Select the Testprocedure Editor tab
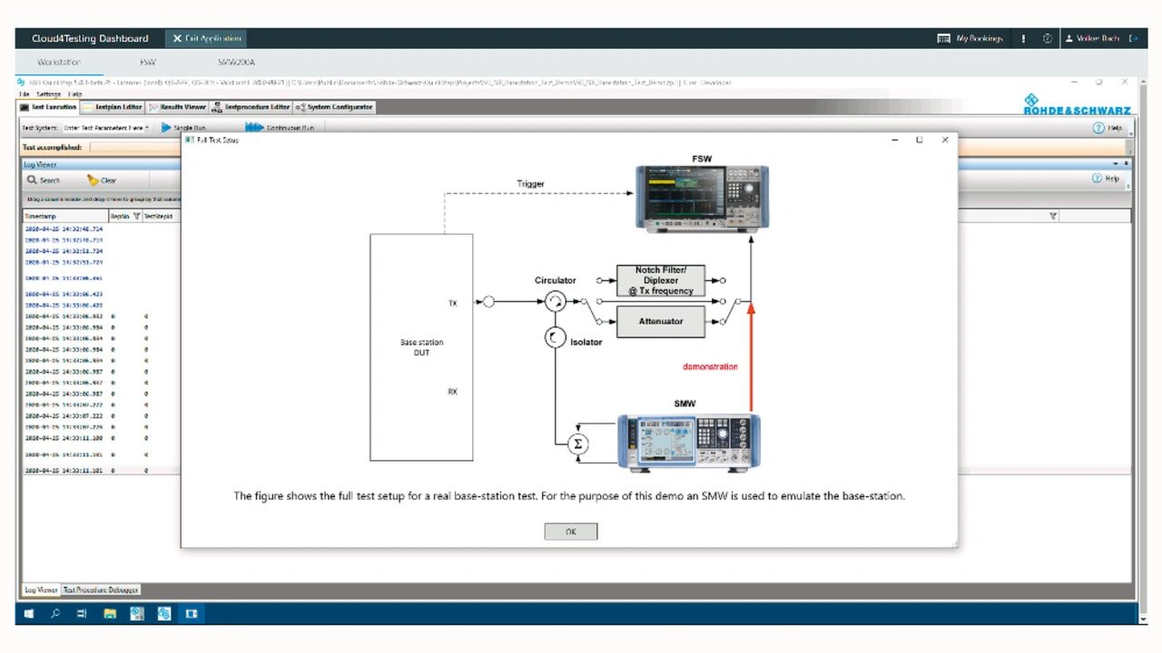Viewport: 1162px width, 653px height. [x=251, y=107]
